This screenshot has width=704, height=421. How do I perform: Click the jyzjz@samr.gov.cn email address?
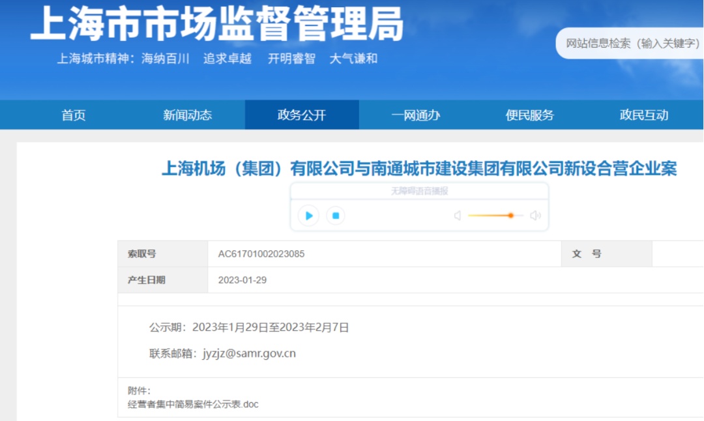[249, 354]
